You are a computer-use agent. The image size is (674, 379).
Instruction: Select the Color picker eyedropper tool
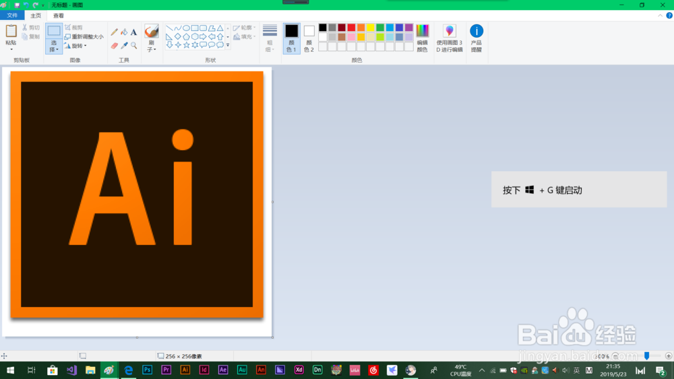click(x=124, y=46)
